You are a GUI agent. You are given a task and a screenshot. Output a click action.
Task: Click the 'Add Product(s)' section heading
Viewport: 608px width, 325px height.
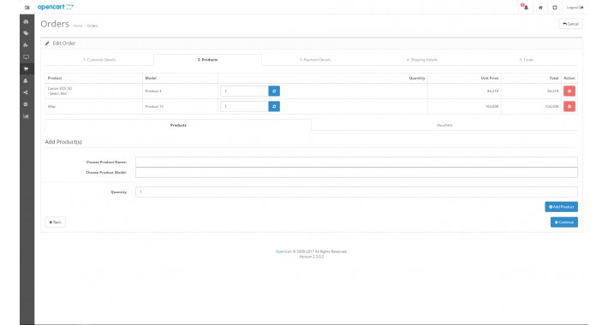pyautogui.click(x=63, y=142)
